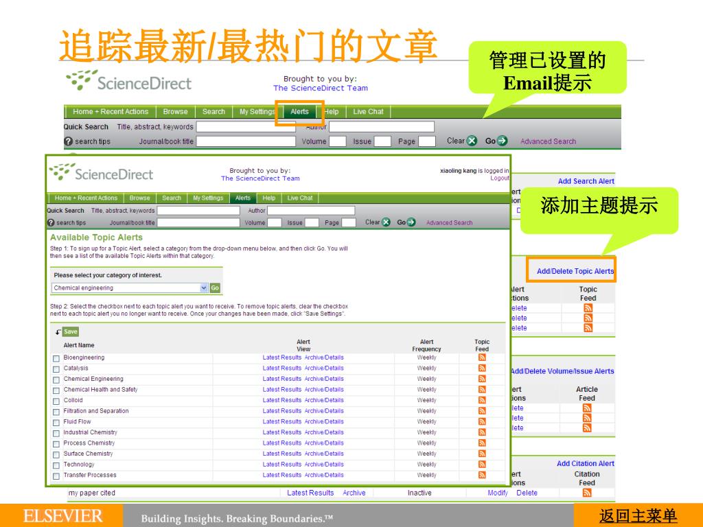The width and height of the screenshot is (703, 527).
Task: Enable the Industrial Chemistry checkbox
Action: (56, 434)
